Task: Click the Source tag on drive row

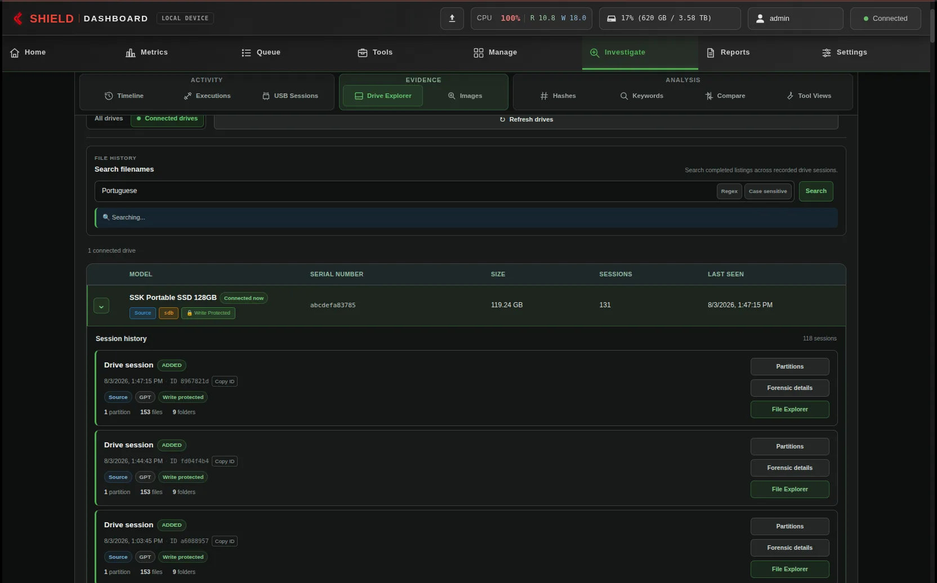Action: [x=142, y=313]
